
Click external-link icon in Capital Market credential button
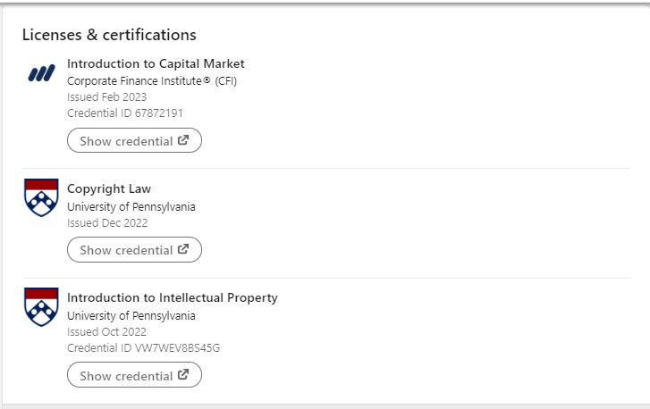pyautogui.click(x=183, y=140)
